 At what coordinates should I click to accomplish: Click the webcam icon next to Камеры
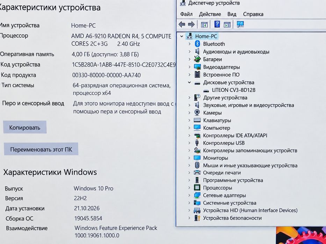pyautogui.click(x=197, y=113)
